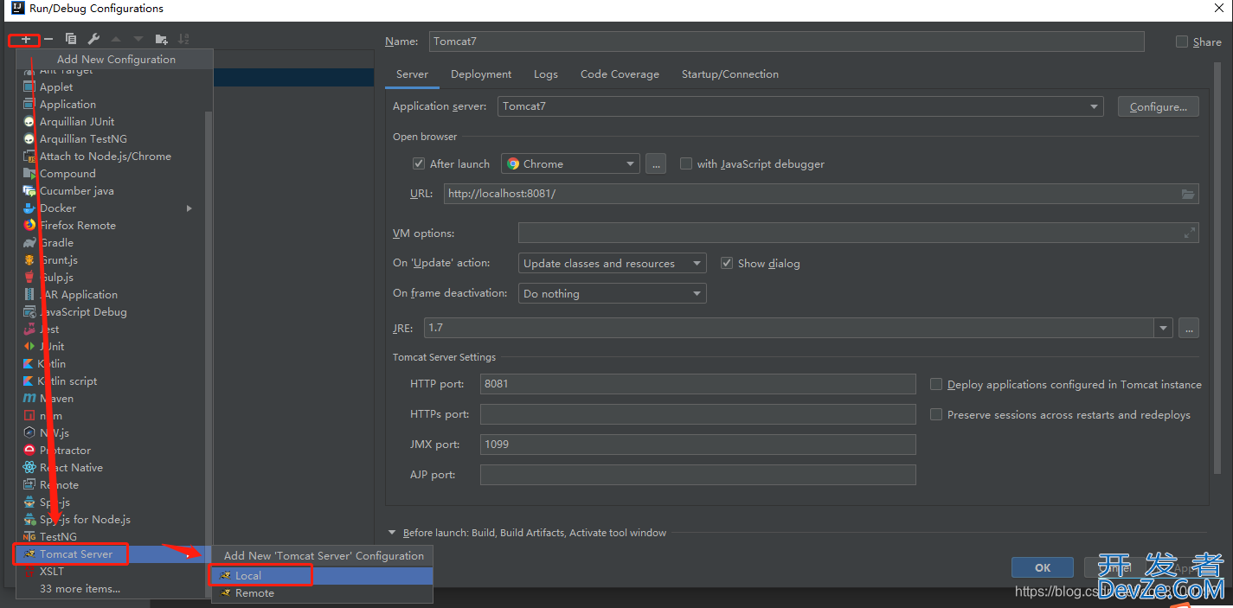Open the JRE version dropdown arrow
Viewport: 1233px width, 608px height.
[x=1163, y=328]
